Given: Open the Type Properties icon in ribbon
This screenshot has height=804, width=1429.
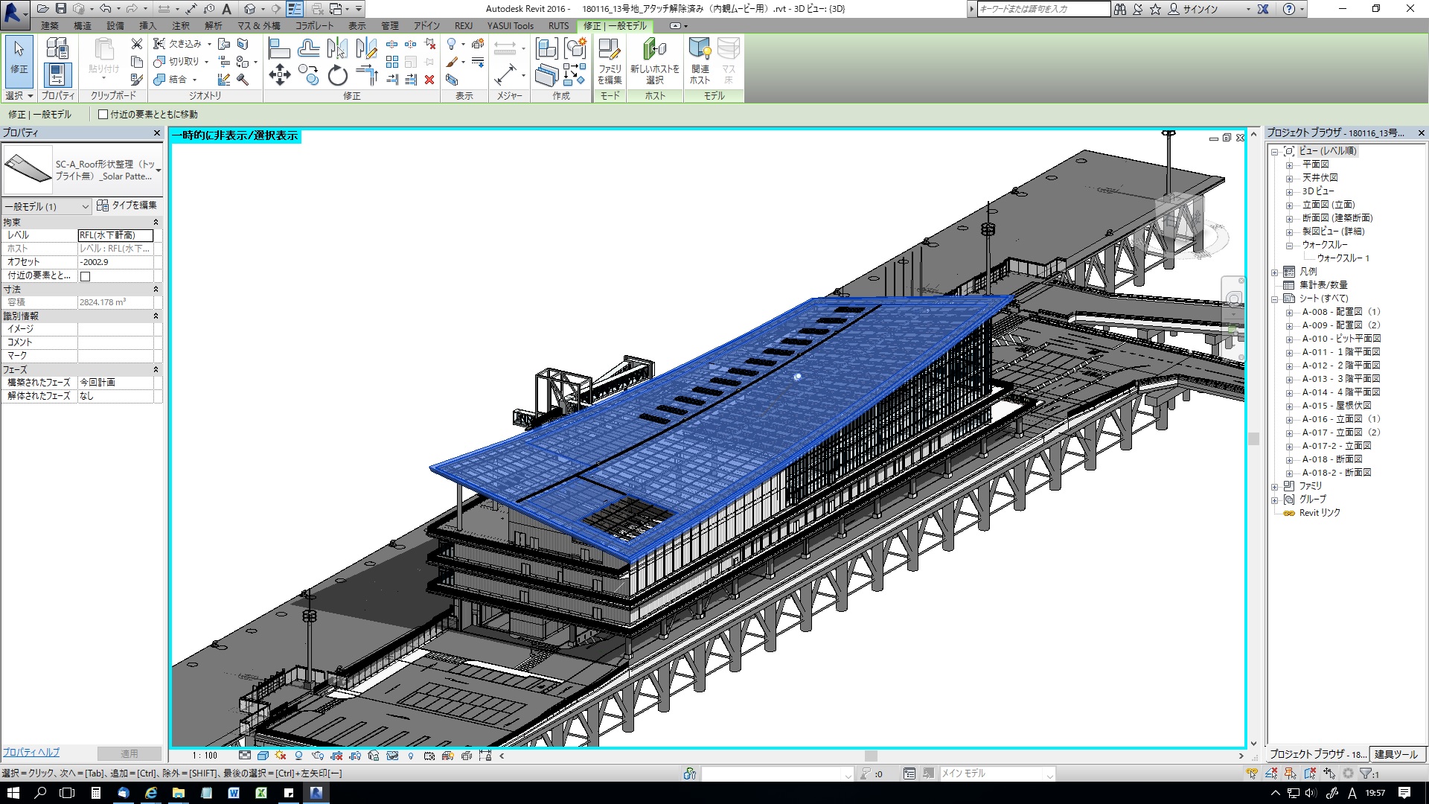Looking at the screenshot, I should point(57,48).
